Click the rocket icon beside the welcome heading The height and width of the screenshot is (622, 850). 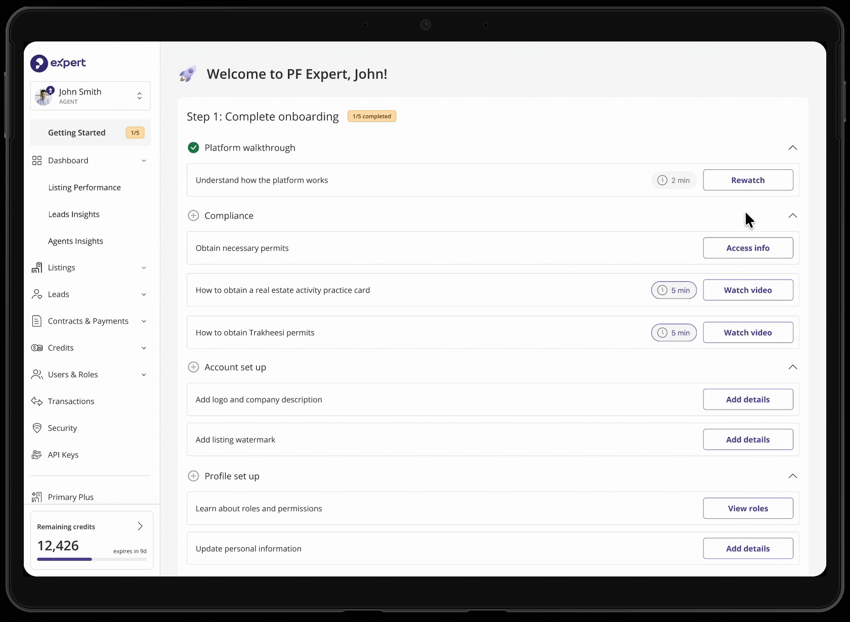(x=188, y=74)
